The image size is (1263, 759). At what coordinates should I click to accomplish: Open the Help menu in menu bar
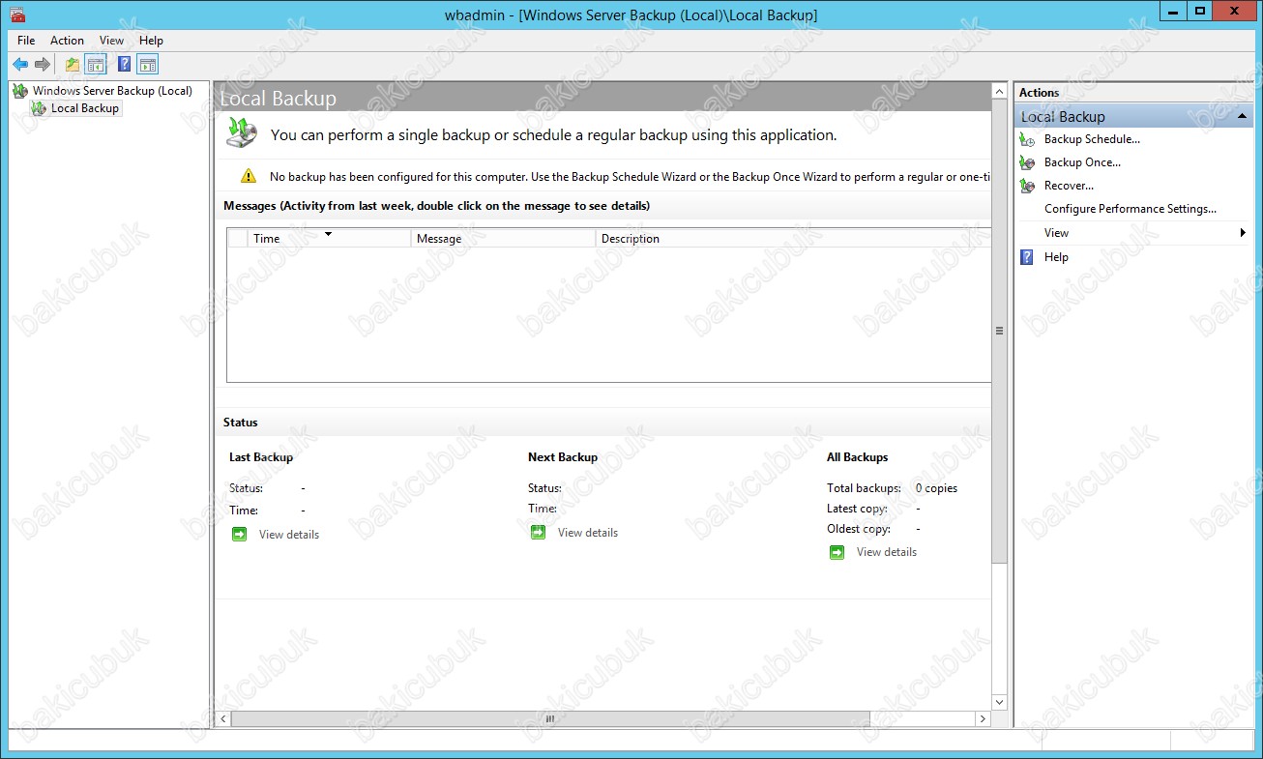tap(151, 41)
